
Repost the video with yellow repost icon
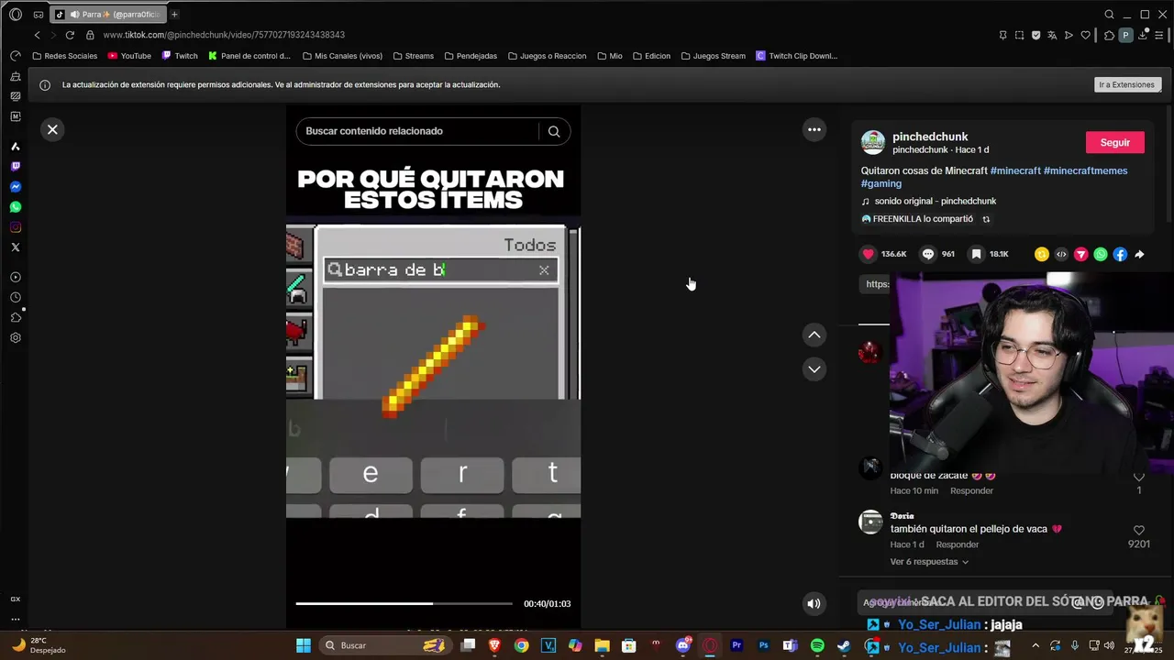pos(1041,254)
